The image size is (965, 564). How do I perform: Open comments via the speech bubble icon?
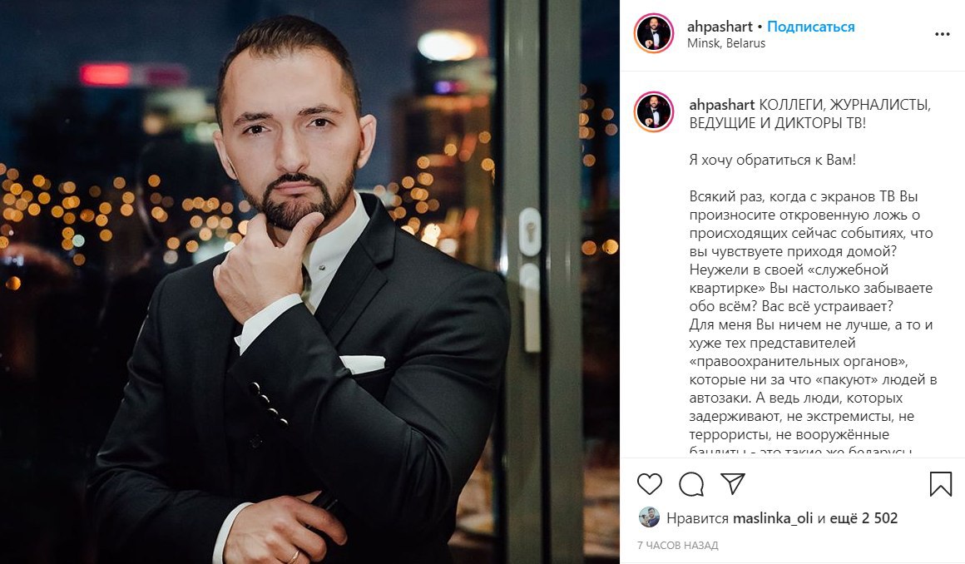691,484
